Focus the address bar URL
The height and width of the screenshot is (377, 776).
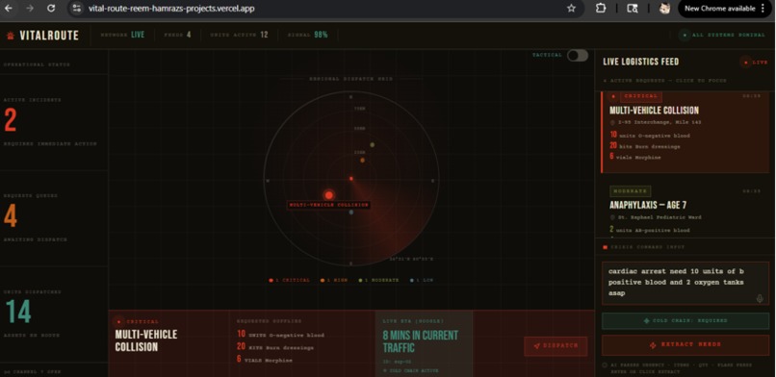point(171,9)
